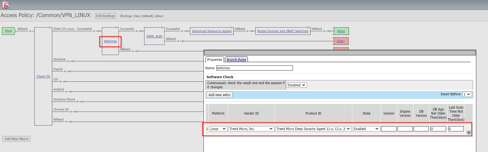Click the Software Check heading
The image size is (488, 152).
pyautogui.click(x=220, y=77)
